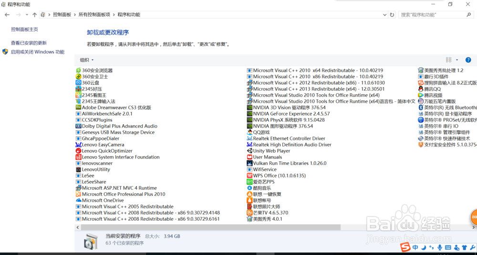Click the User Manuals icon
This screenshot has width=477, height=255.
click(249, 157)
